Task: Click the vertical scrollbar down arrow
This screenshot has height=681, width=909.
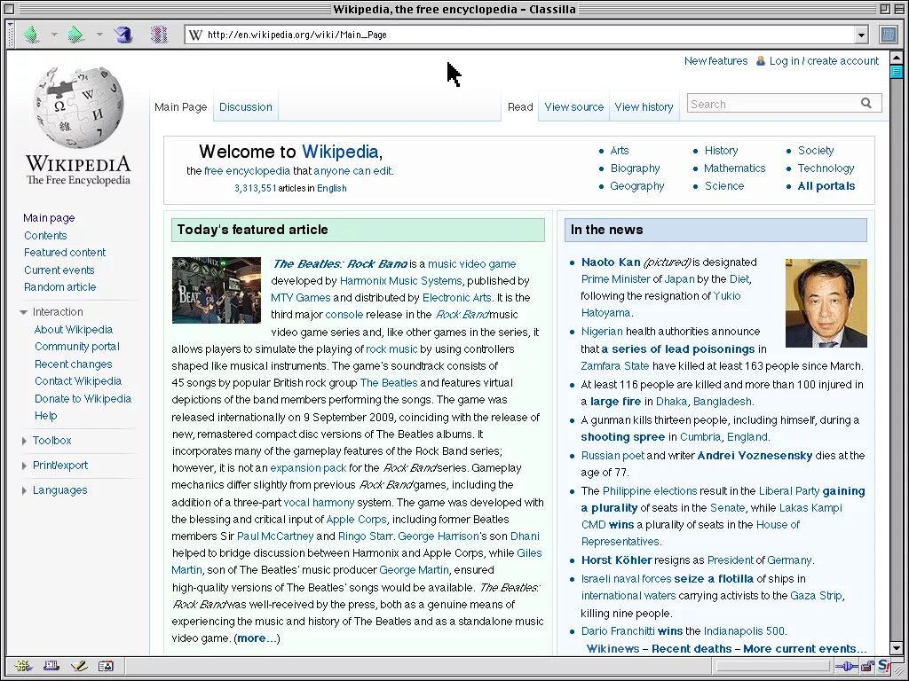Action: pos(897,648)
